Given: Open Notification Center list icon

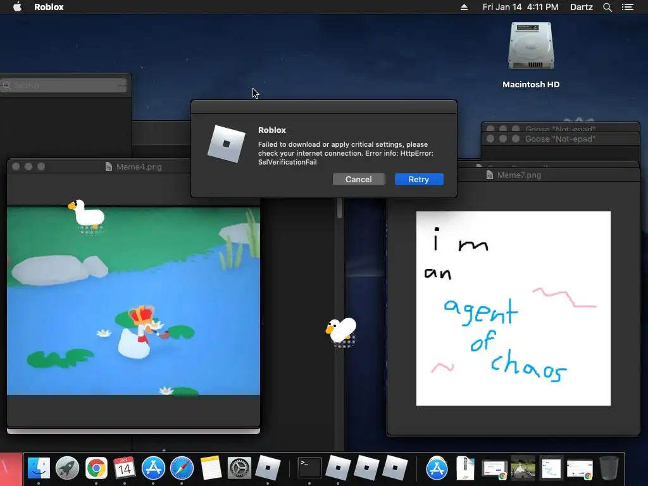Looking at the screenshot, I should click(x=628, y=7).
